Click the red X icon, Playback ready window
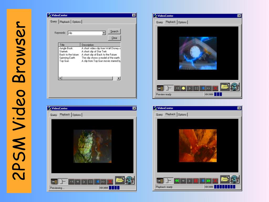Viewport: 269px width, 202px height. tap(215, 180)
